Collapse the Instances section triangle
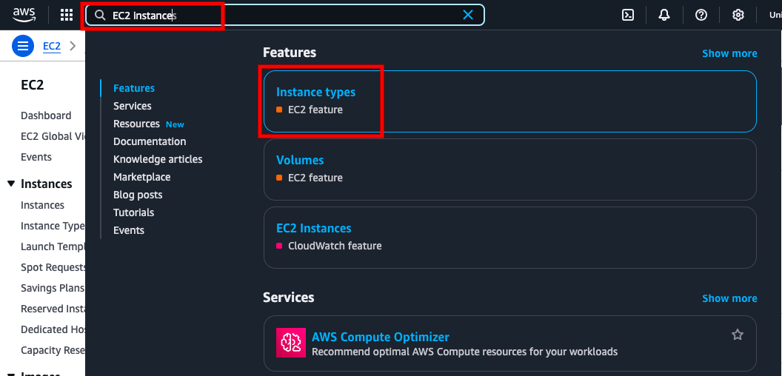Screen dimensions: 782x376 [x=11, y=184]
